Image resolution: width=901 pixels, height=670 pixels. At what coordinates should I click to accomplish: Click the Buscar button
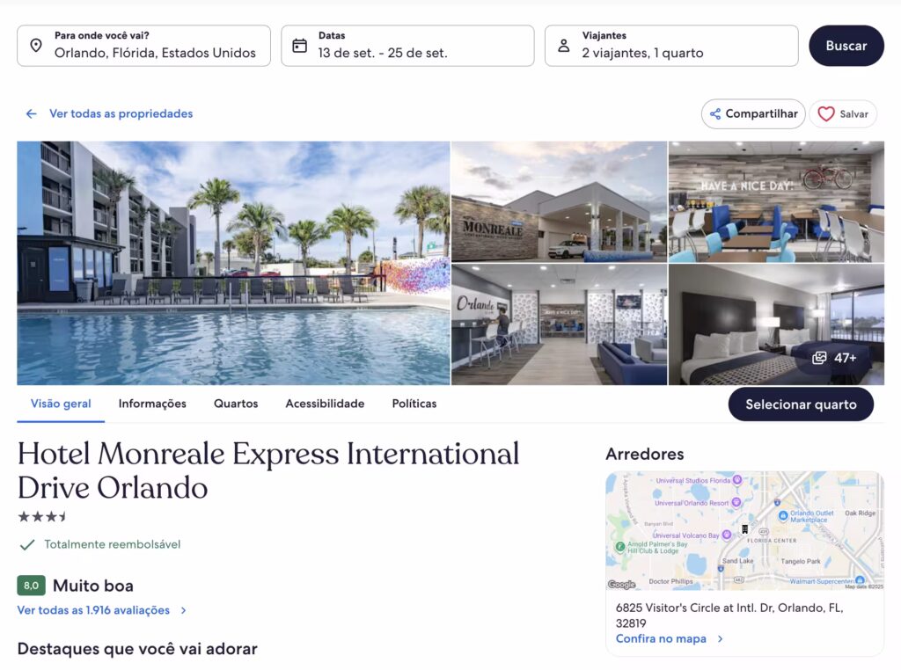(x=846, y=46)
